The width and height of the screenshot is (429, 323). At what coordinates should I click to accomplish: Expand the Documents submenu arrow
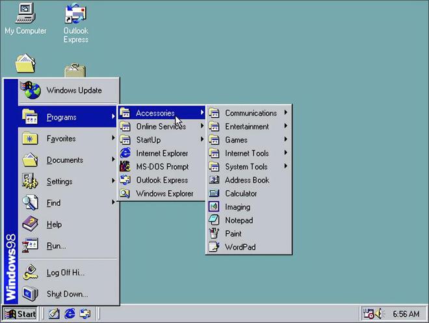coord(113,160)
